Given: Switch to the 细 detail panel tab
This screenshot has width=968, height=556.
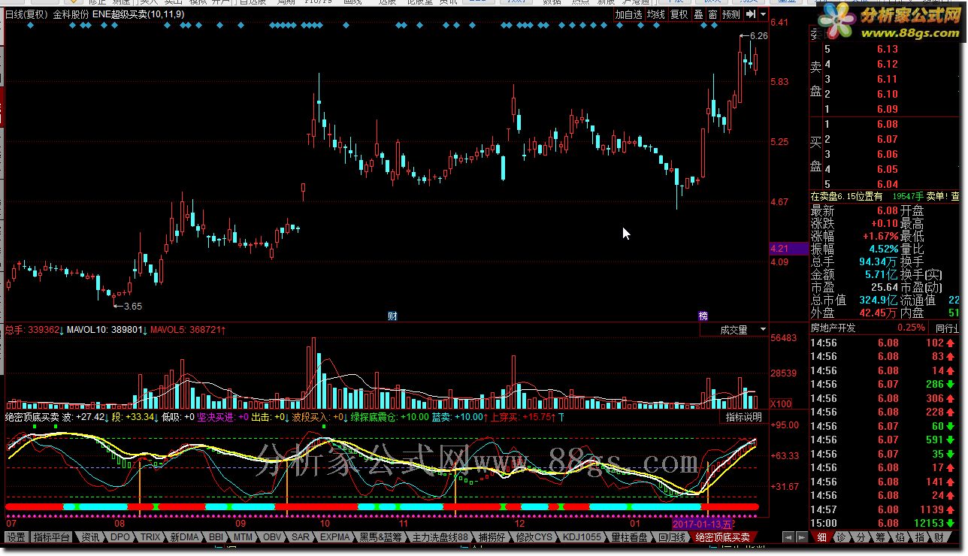Looking at the screenshot, I should pyautogui.click(x=821, y=537).
